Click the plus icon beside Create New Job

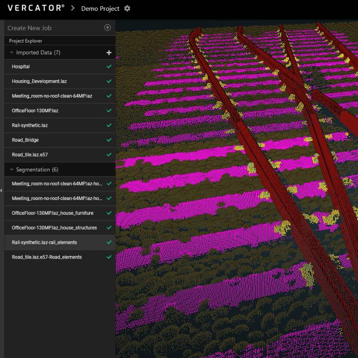click(x=107, y=27)
